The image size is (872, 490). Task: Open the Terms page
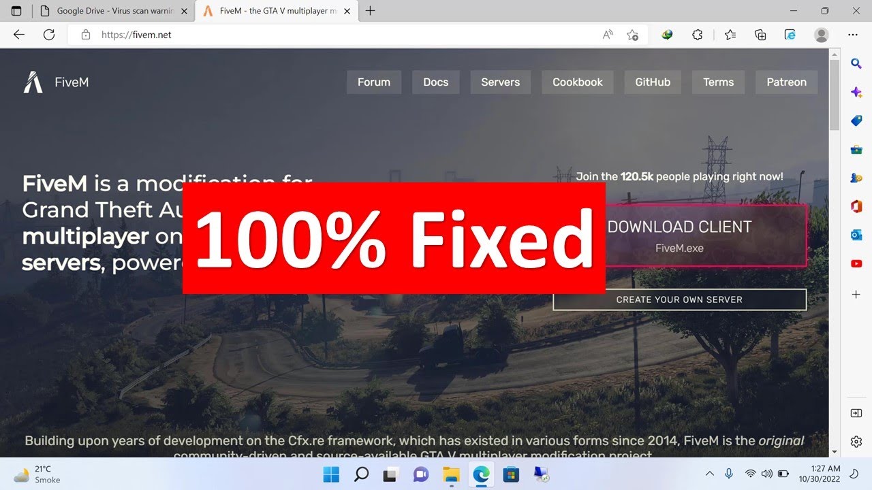pos(718,82)
